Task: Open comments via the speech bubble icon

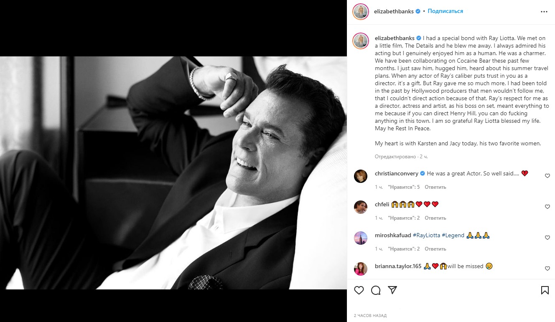Action: click(x=376, y=290)
